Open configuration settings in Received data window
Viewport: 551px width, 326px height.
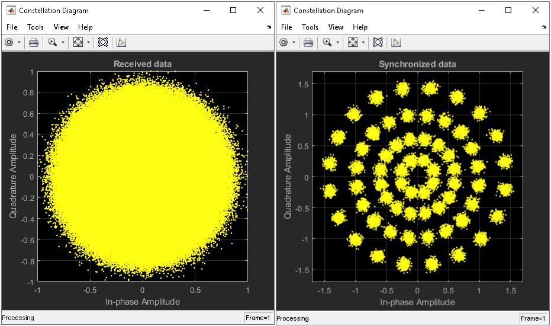coord(9,42)
